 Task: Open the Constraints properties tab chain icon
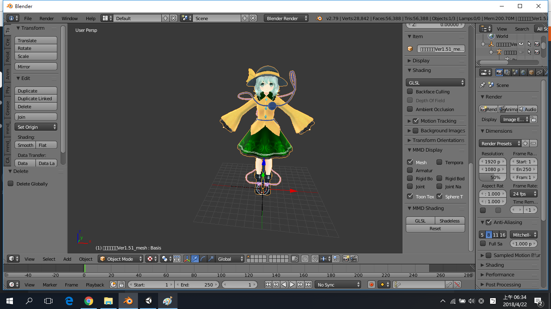point(539,72)
